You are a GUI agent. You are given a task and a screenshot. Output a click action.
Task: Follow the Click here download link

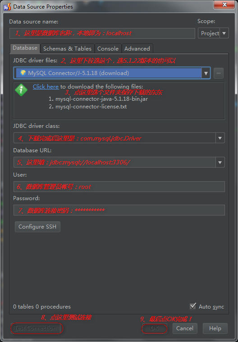point(46,87)
